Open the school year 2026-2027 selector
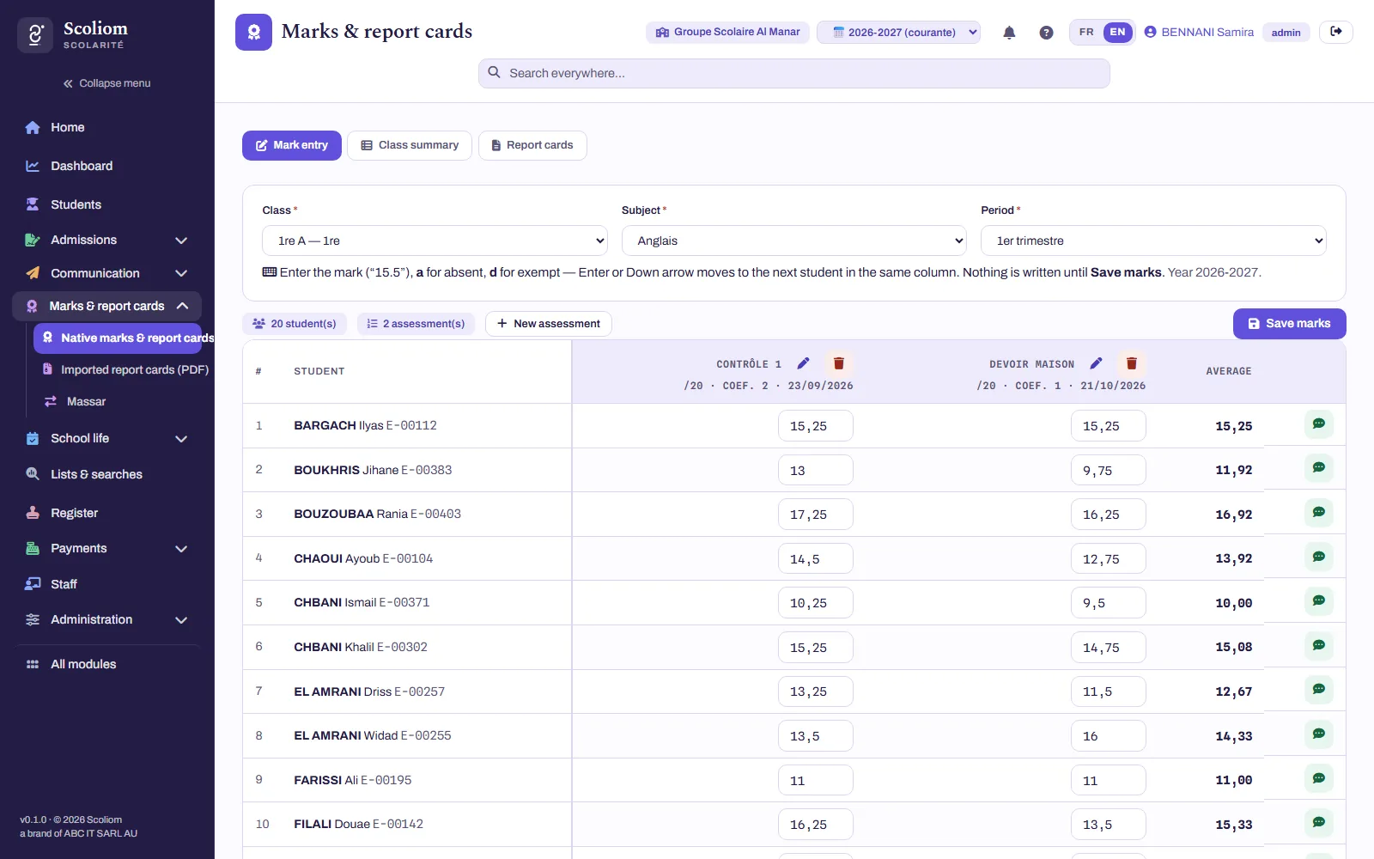Screen dimensions: 1374x859 [898, 33]
